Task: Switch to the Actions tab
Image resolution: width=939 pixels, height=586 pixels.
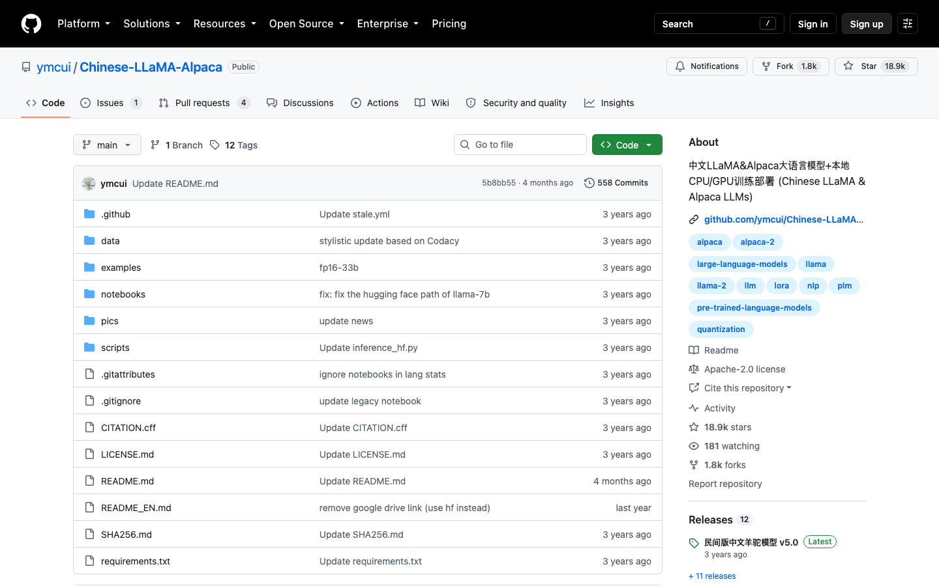Action: point(374,103)
